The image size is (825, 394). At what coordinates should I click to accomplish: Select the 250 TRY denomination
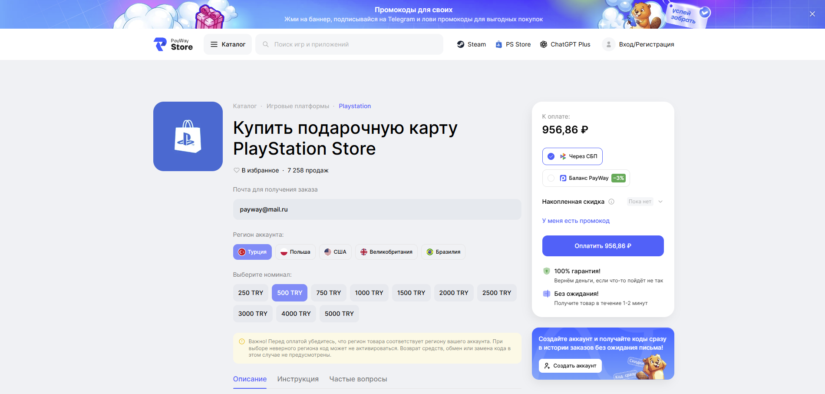pos(251,293)
